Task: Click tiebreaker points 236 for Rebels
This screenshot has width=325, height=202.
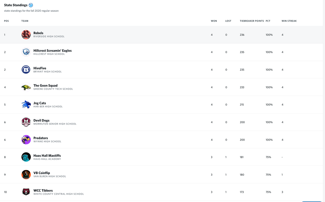Action: coord(242,35)
